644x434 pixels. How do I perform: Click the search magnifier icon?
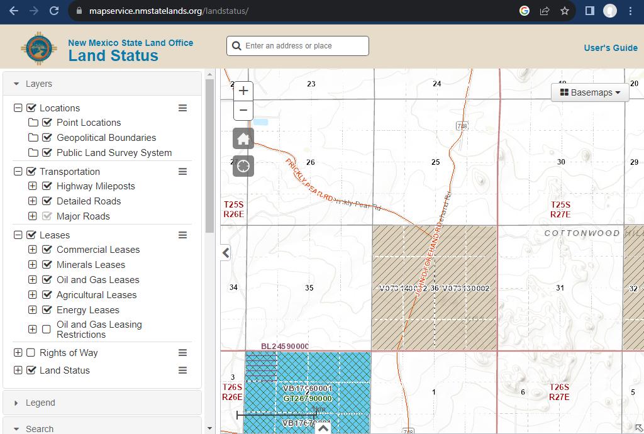point(236,45)
